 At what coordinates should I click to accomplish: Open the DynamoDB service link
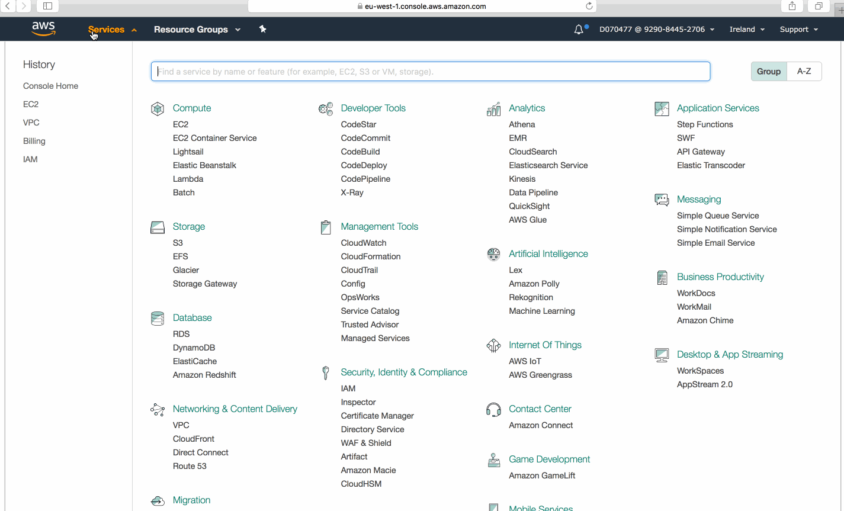click(x=194, y=348)
